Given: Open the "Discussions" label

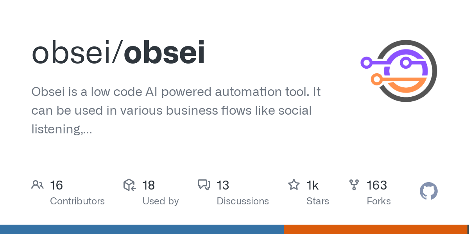Looking at the screenshot, I should 243,201.
